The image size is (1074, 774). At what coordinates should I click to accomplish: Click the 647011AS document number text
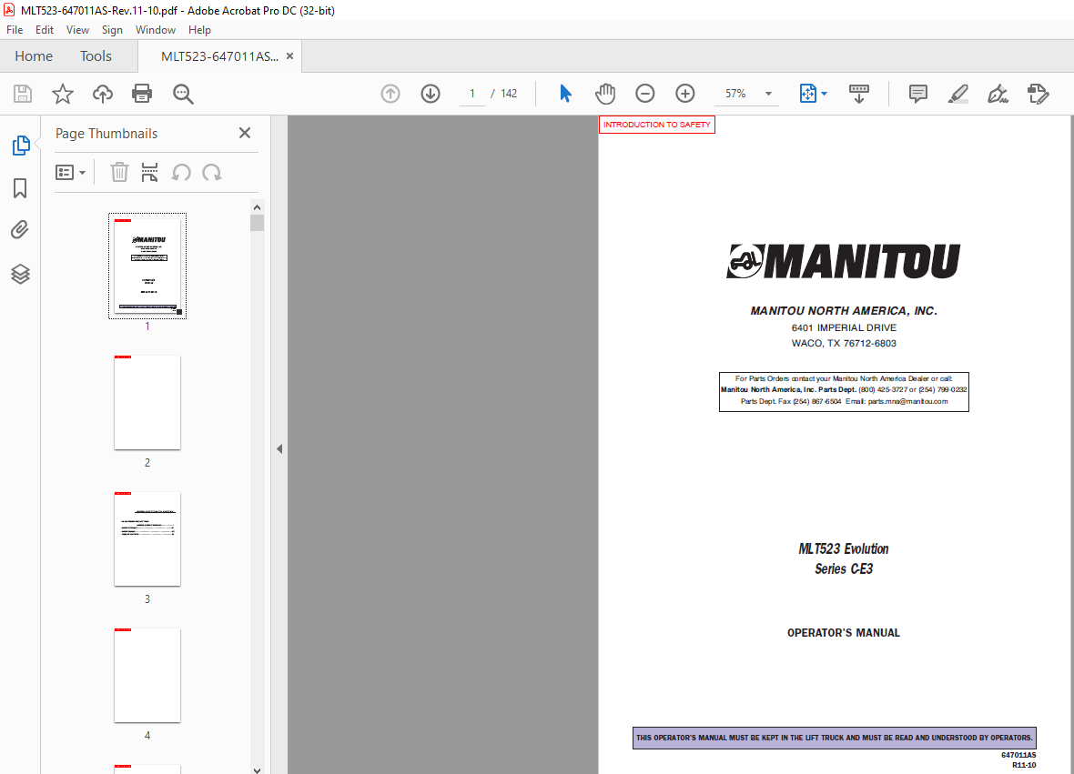[1018, 755]
